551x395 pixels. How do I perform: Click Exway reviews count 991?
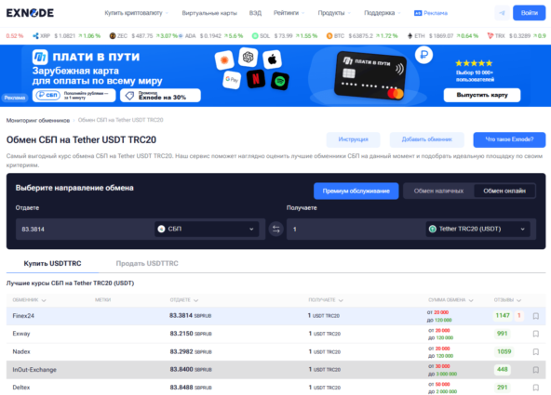click(x=503, y=334)
